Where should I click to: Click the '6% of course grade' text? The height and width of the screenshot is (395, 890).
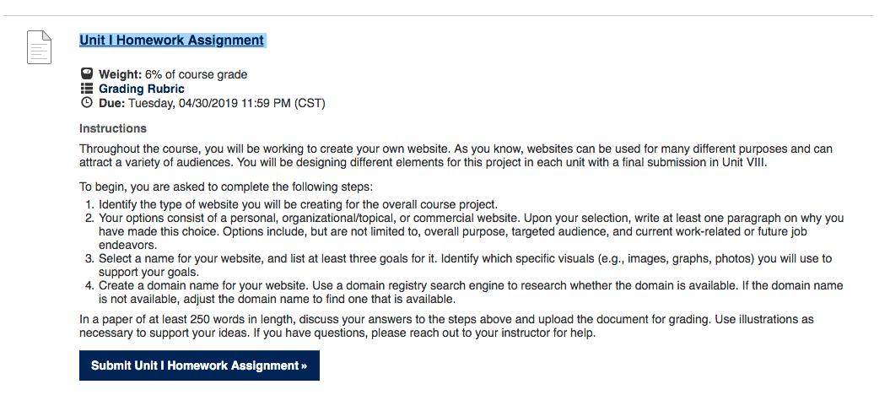[196, 74]
